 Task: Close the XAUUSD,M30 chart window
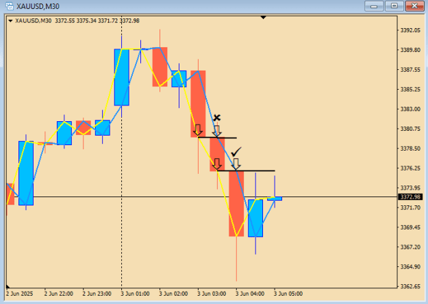pyautogui.click(x=414, y=6)
